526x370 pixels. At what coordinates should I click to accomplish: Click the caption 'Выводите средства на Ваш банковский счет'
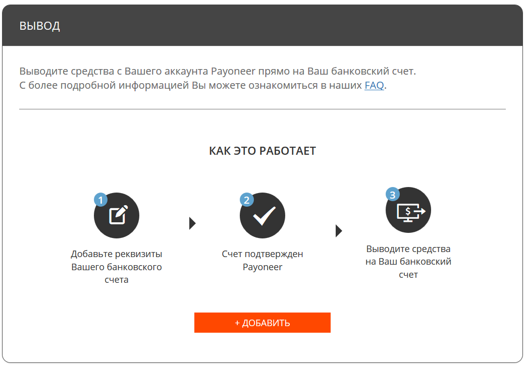pyautogui.click(x=408, y=262)
